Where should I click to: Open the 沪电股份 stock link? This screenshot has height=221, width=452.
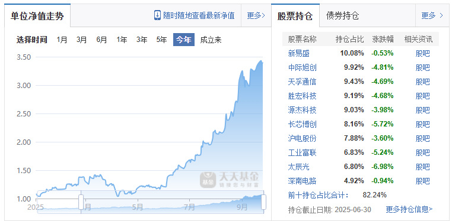click(x=302, y=138)
